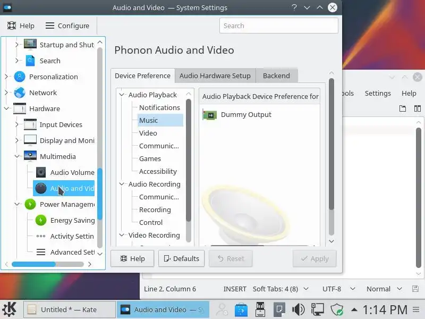425x319 pixels.
Task: Open UTF-8 encoding dropdown in Kate
Action: pos(338,289)
